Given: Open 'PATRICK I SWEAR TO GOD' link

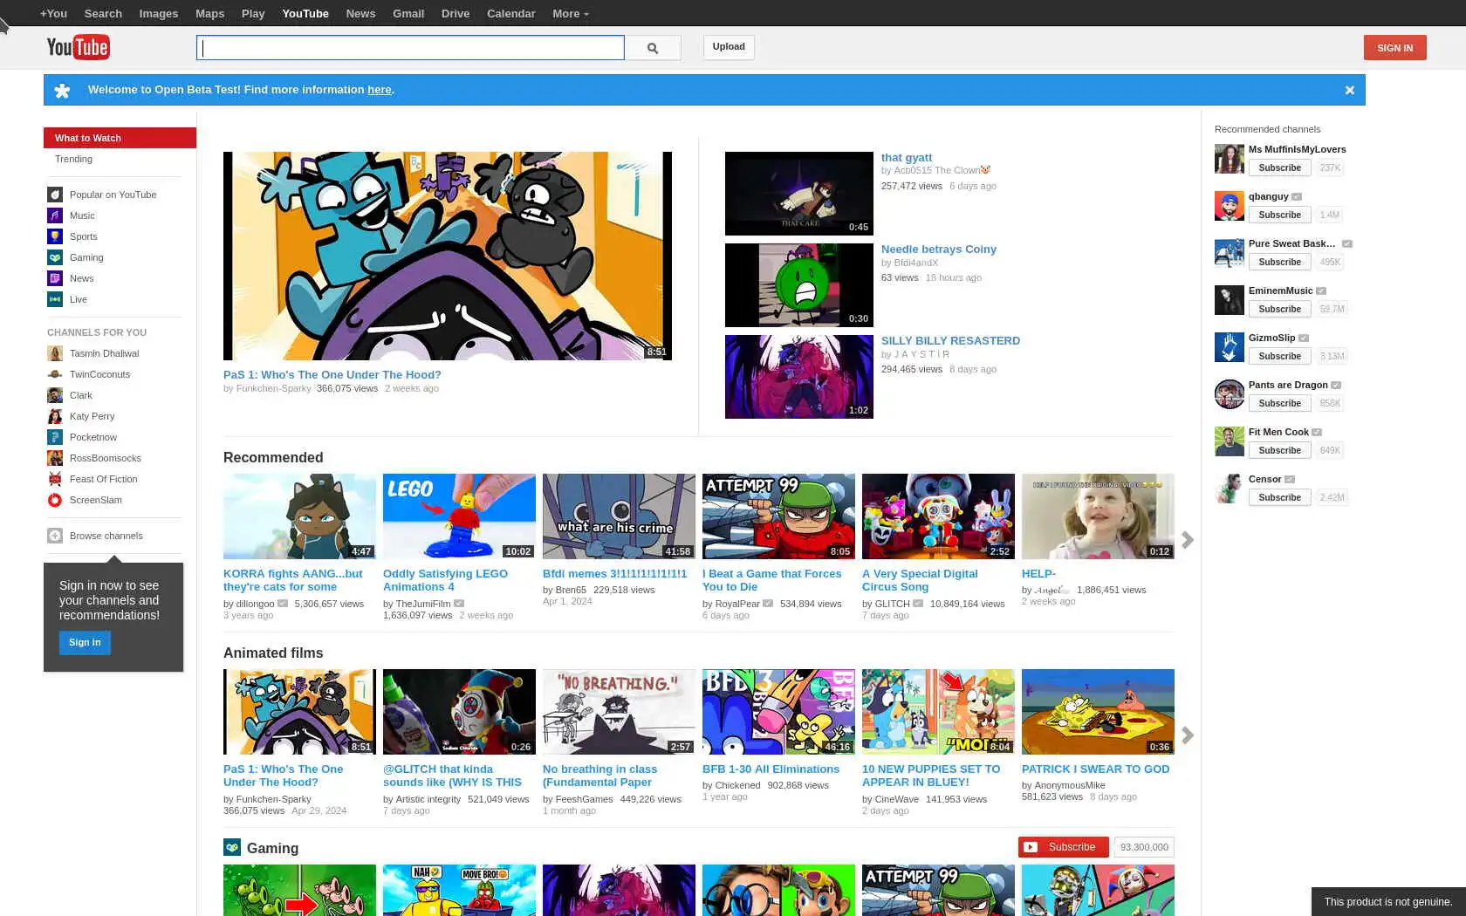Looking at the screenshot, I should click(1095, 769).
